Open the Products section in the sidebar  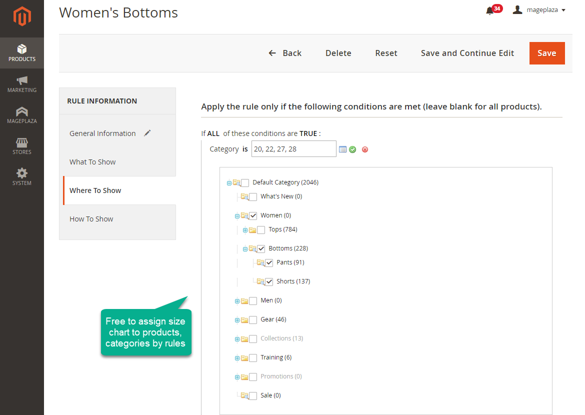[x=22, y=53]
